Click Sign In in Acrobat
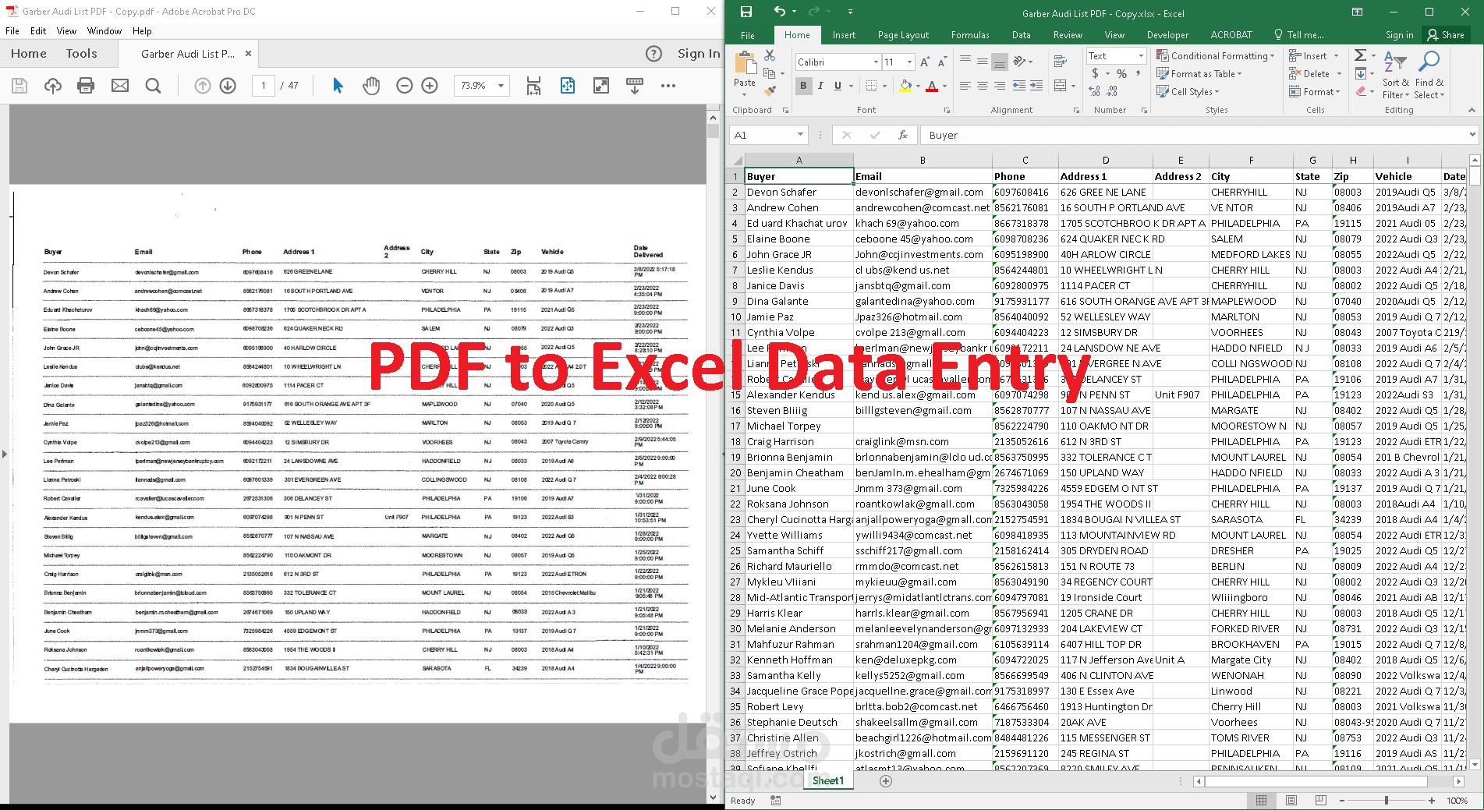 [x=699, y=54]
